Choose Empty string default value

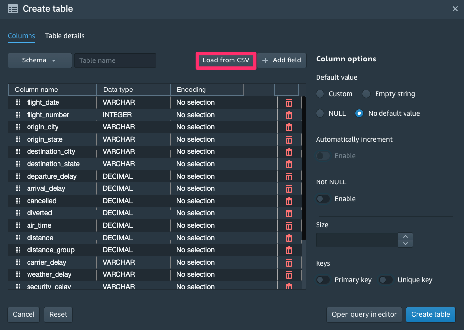pyautogui.click(x=366, y=94)
